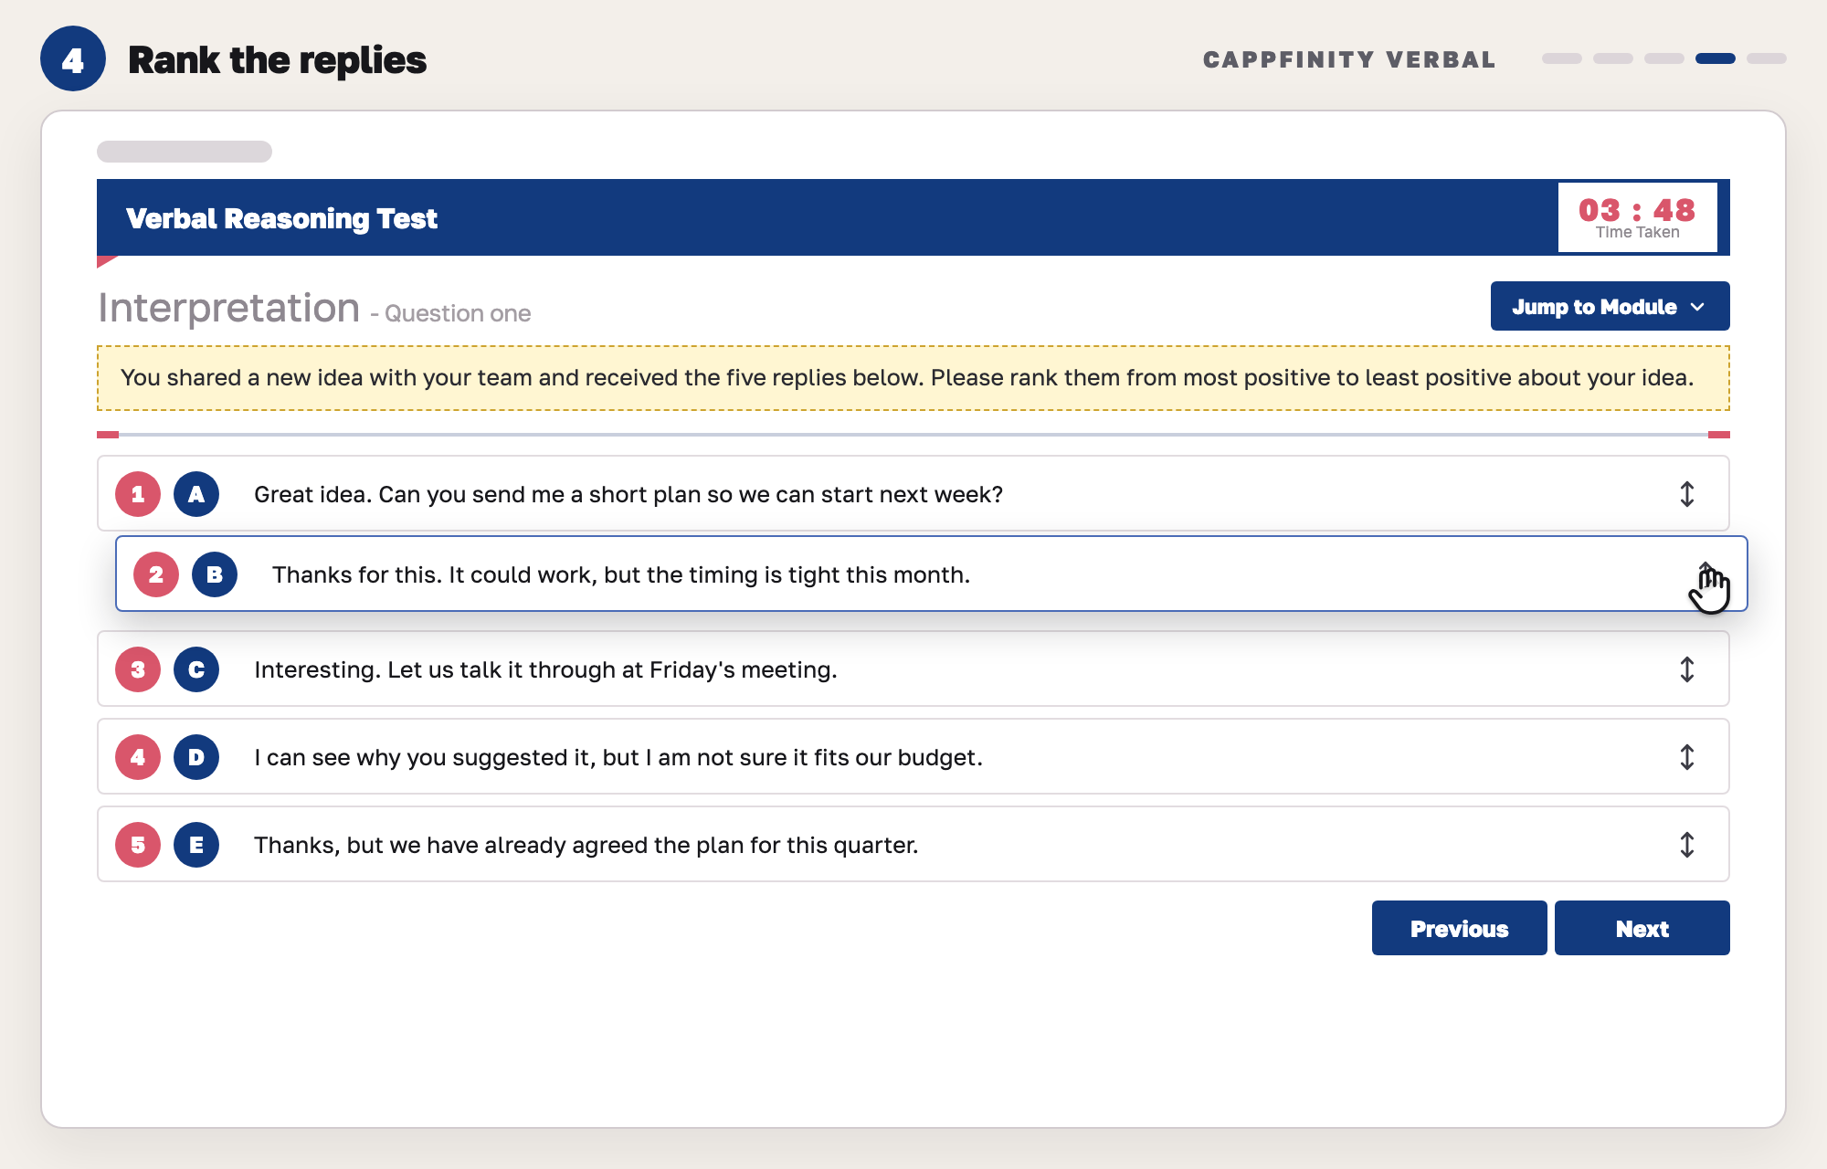This screenshot has width=1827, height=1169.
Task: Select rank badge 2 beside reply B
Action: pos(156,574)
